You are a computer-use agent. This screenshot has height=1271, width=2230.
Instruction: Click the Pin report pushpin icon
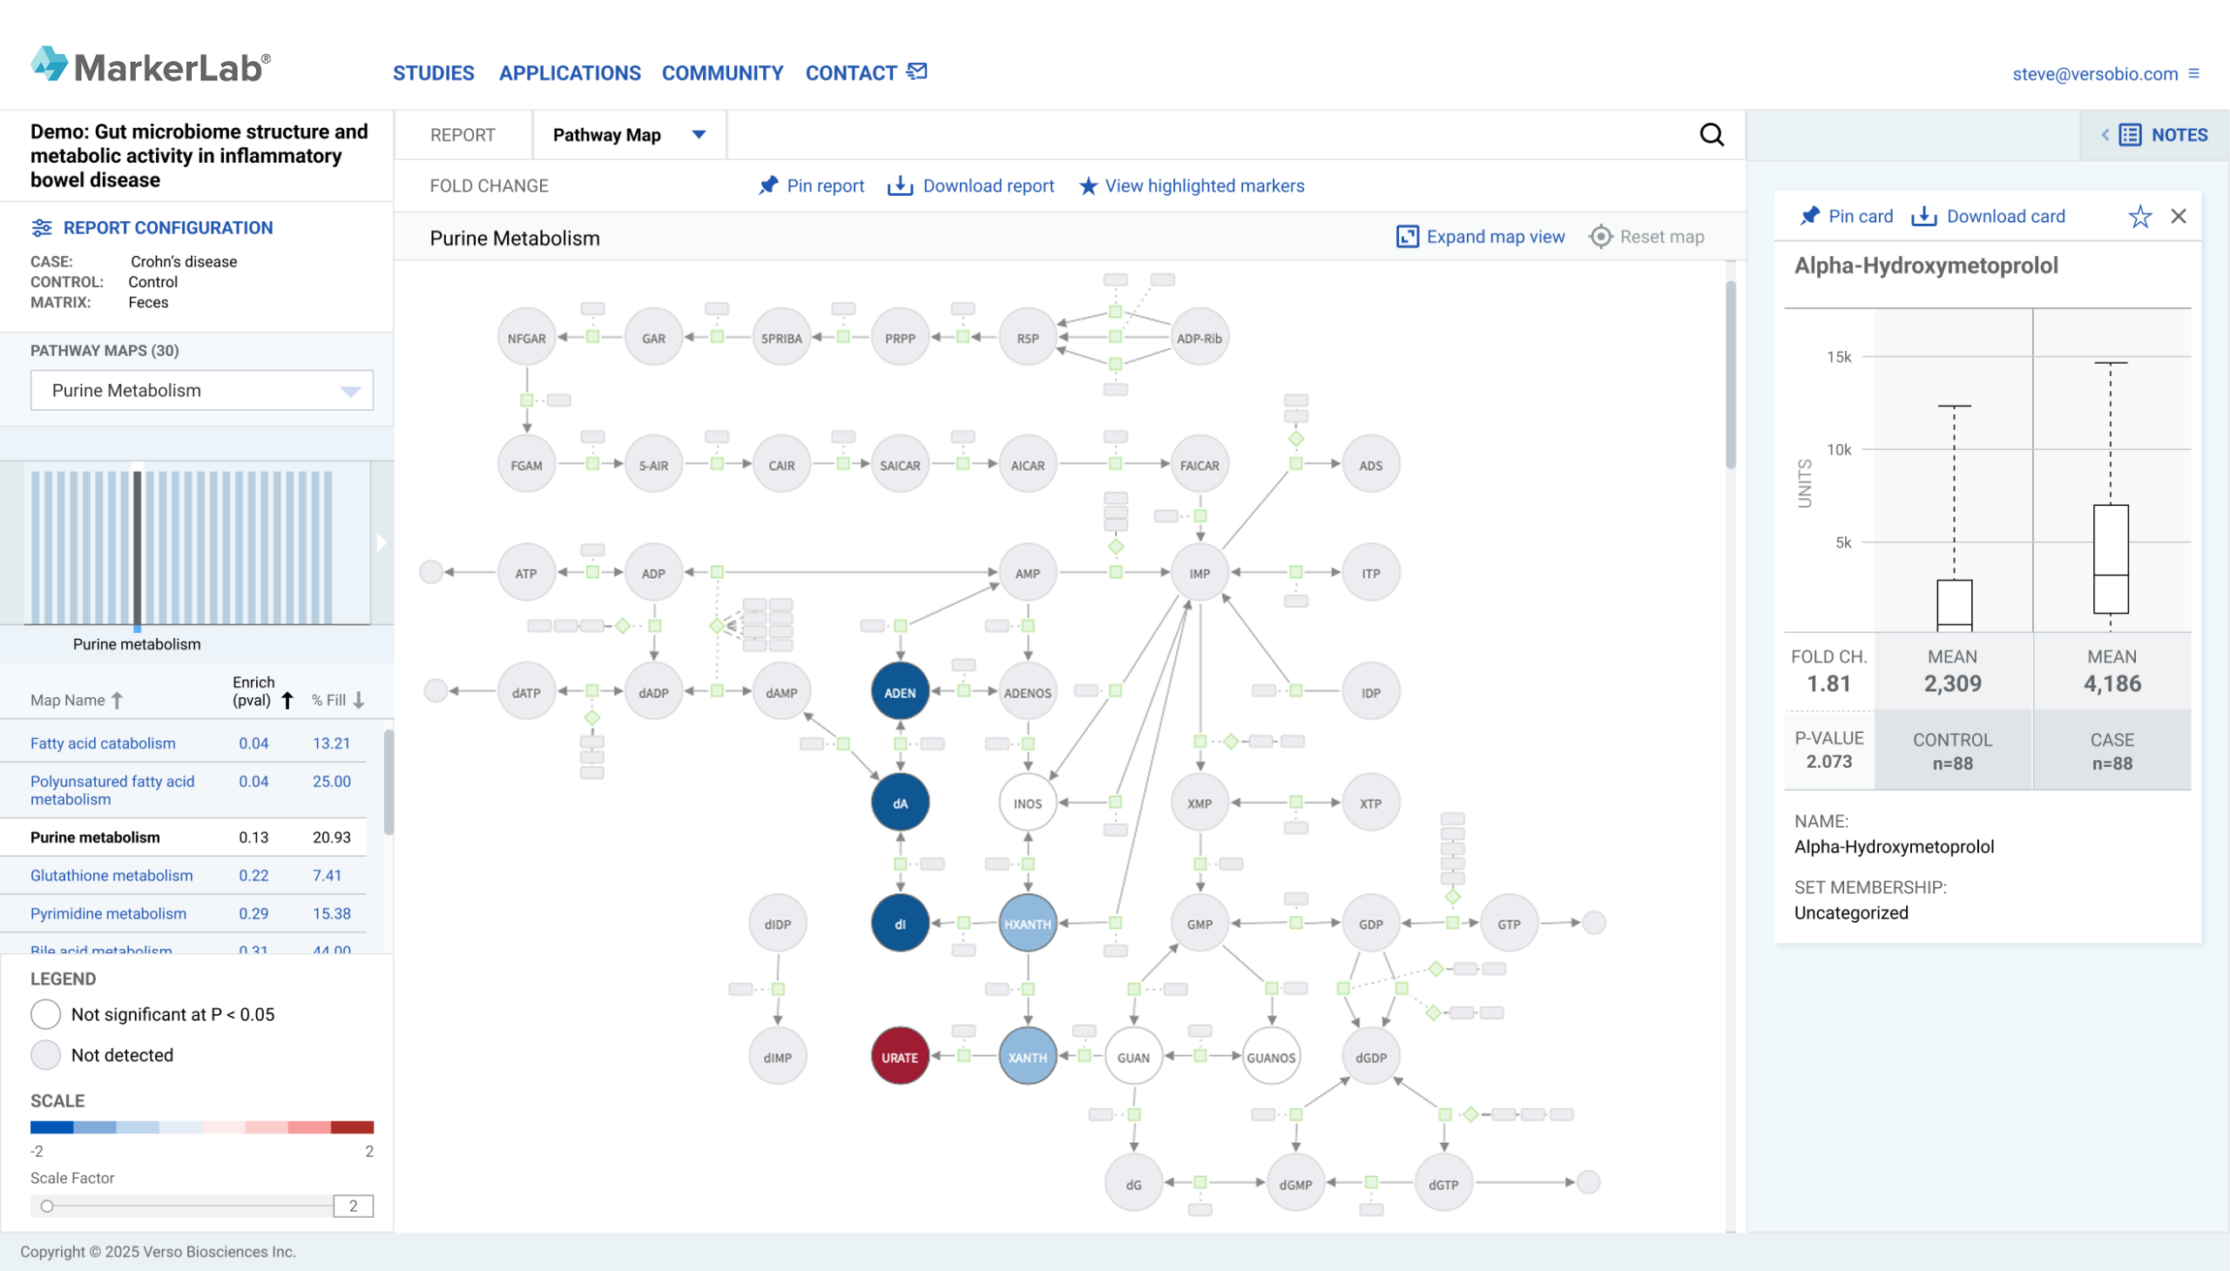767,186
